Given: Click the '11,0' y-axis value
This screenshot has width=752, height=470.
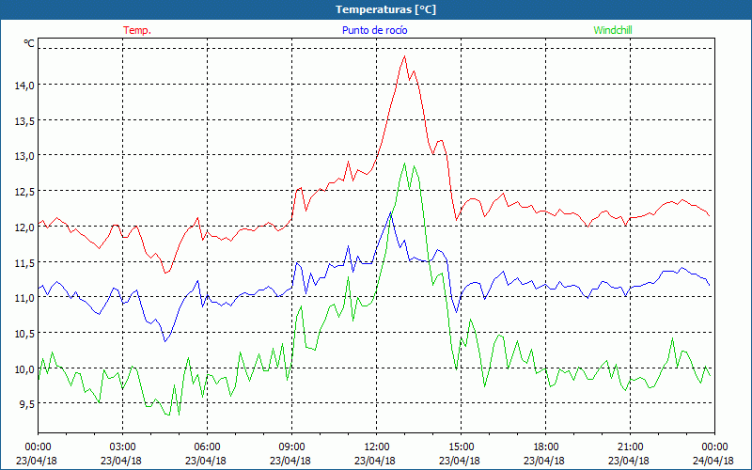Looking at the screenshot, I should (24, 298).
